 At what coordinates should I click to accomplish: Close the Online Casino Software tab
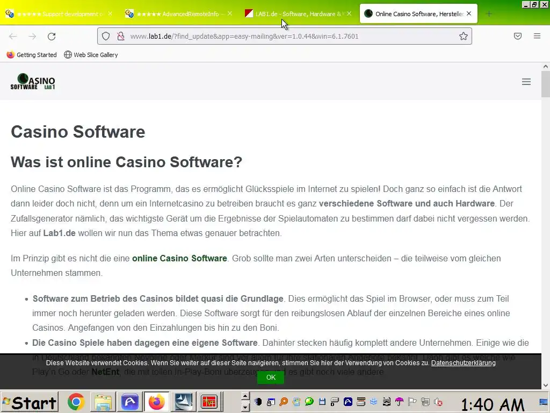point(469,13)
